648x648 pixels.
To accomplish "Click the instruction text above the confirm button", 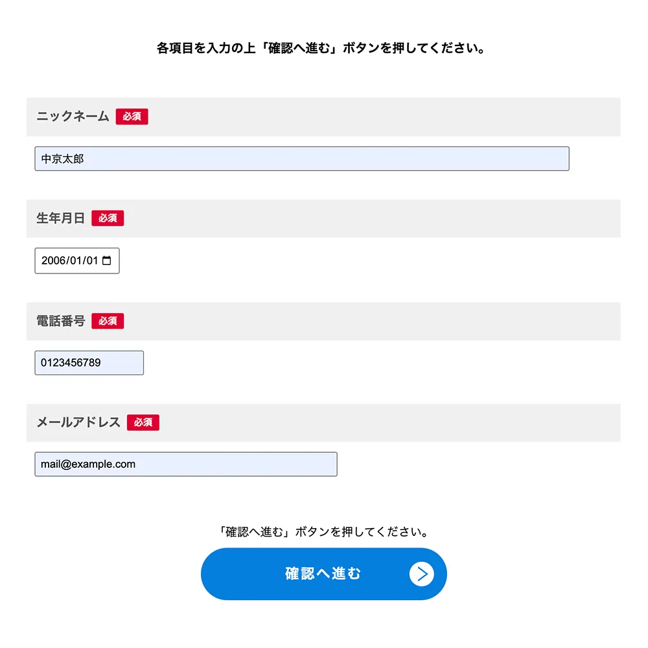I will coord(323,533).
